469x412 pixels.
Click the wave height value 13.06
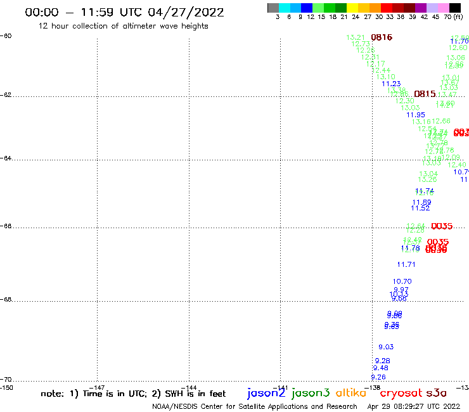(x=456, y=58)
